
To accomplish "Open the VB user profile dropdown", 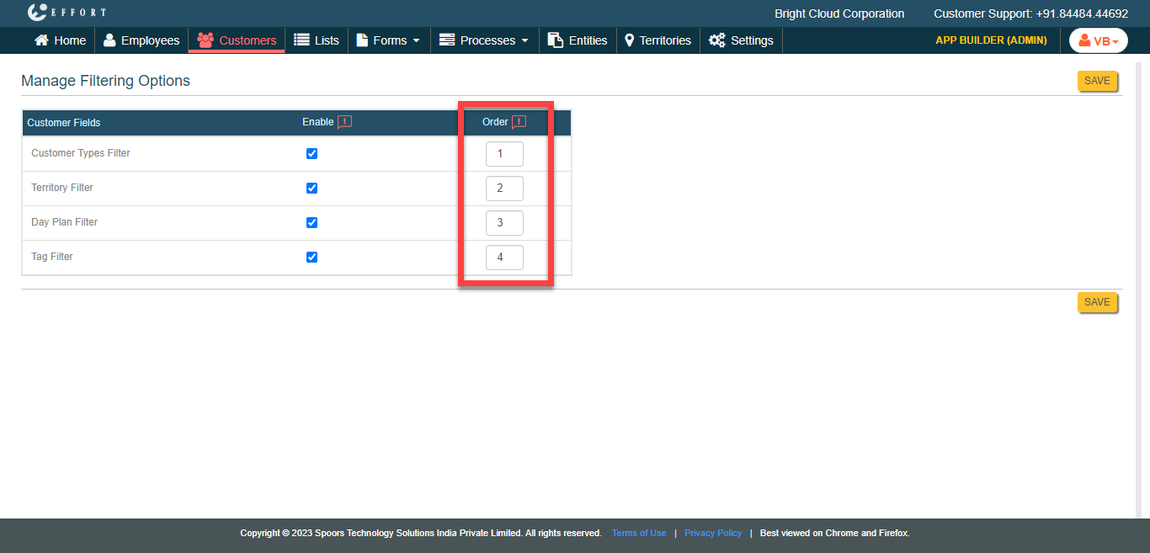I will pos(1098,40).
